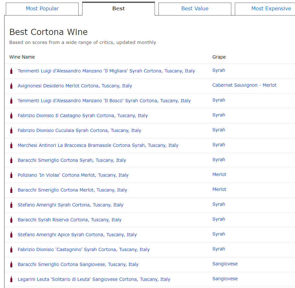
Task: Click the Wine Name column header
Action: click(x=22, y=57)
